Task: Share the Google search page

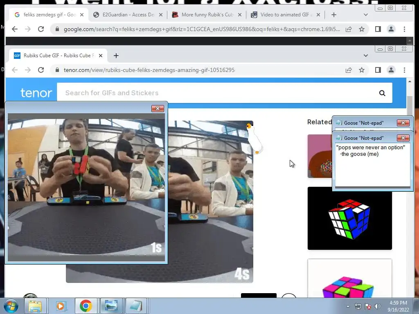Action: tap(349, 29)
